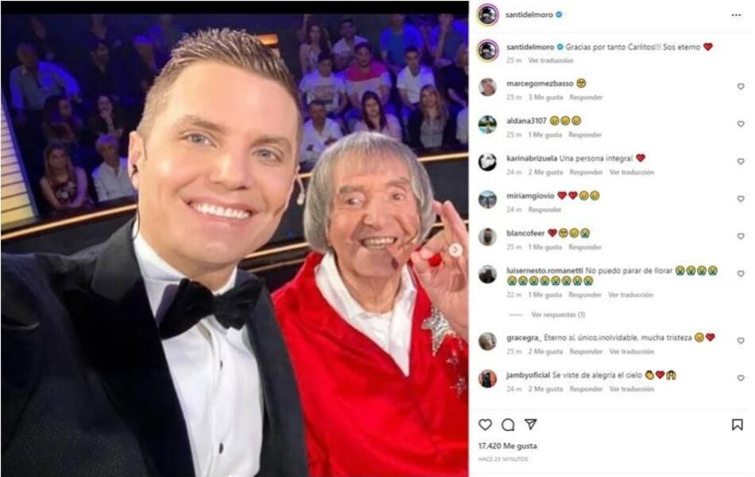Image resolution: width=755 pixels, height=477 pixels.
Task: Open the three-dot more options menu
Action: (736, 15)
